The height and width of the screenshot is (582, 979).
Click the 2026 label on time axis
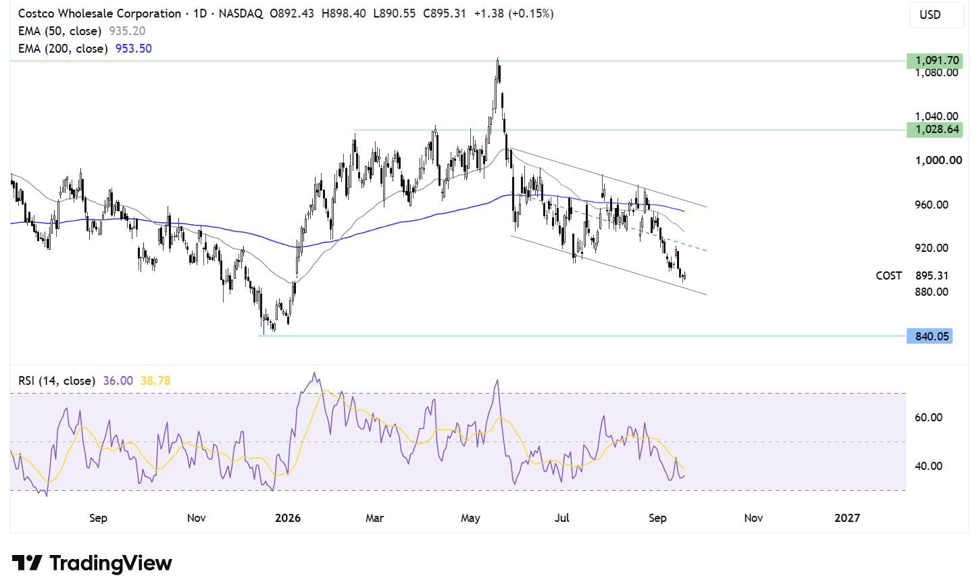288,518
